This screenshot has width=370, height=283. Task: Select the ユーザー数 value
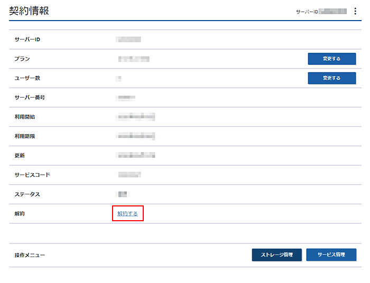119,78
